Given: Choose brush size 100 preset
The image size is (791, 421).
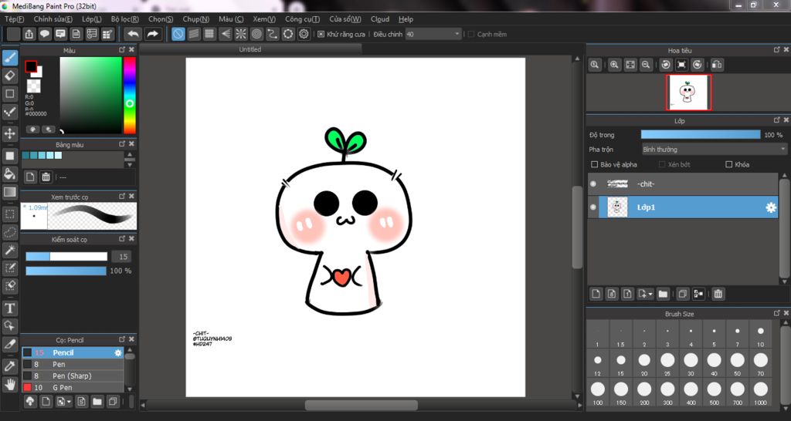Looking at the screenshot, I should [x=598, y=392].
